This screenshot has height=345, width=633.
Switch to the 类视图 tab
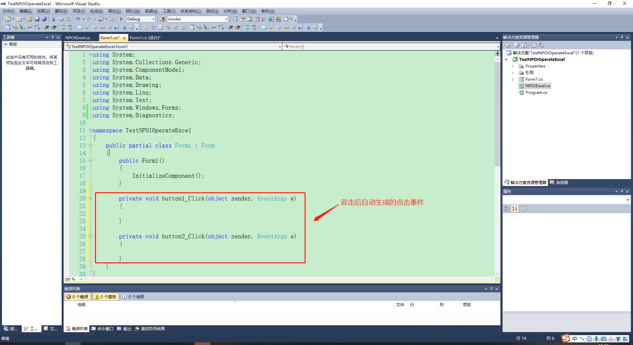[559, 182]
